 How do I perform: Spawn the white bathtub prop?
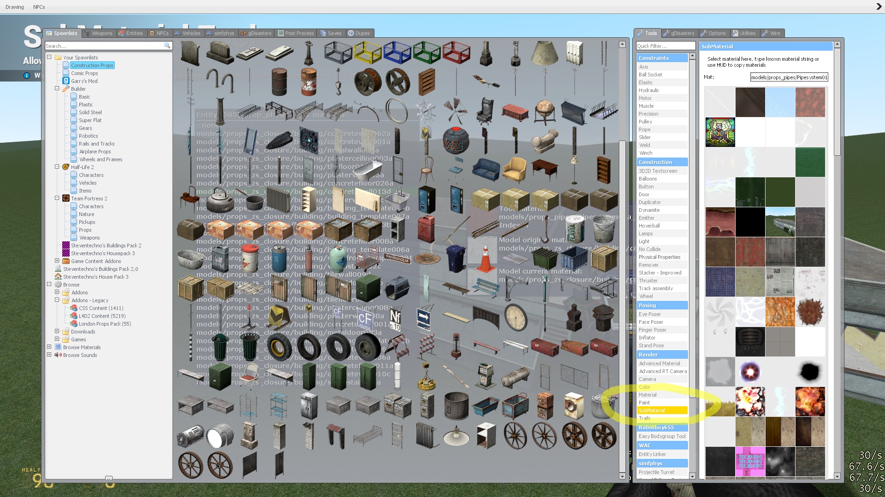click(x=368, y=171)
